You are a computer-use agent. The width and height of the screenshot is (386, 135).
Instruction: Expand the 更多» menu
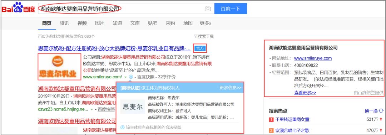[206, 23]
